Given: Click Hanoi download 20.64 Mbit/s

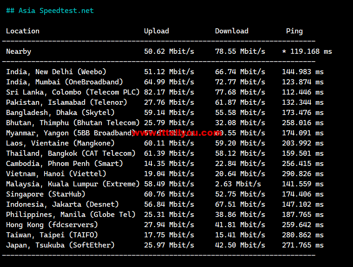Looking at the screenshot, I should click(240, 174).
